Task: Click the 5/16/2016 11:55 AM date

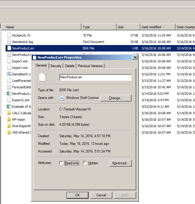Action: click(156, 35)
